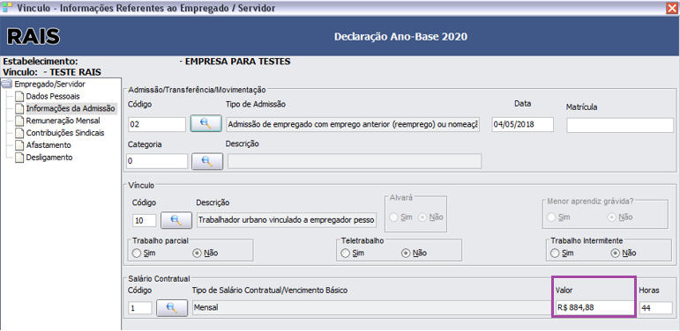Screen dimensions: 680x331
Task: Select Informações da Admissão tree item
Action: tap(71, 108)
